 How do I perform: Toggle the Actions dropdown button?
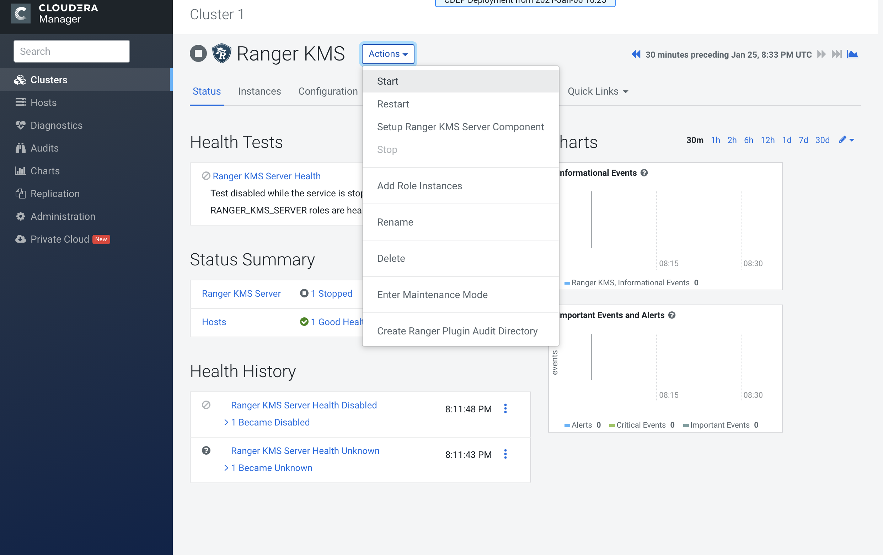388,54
